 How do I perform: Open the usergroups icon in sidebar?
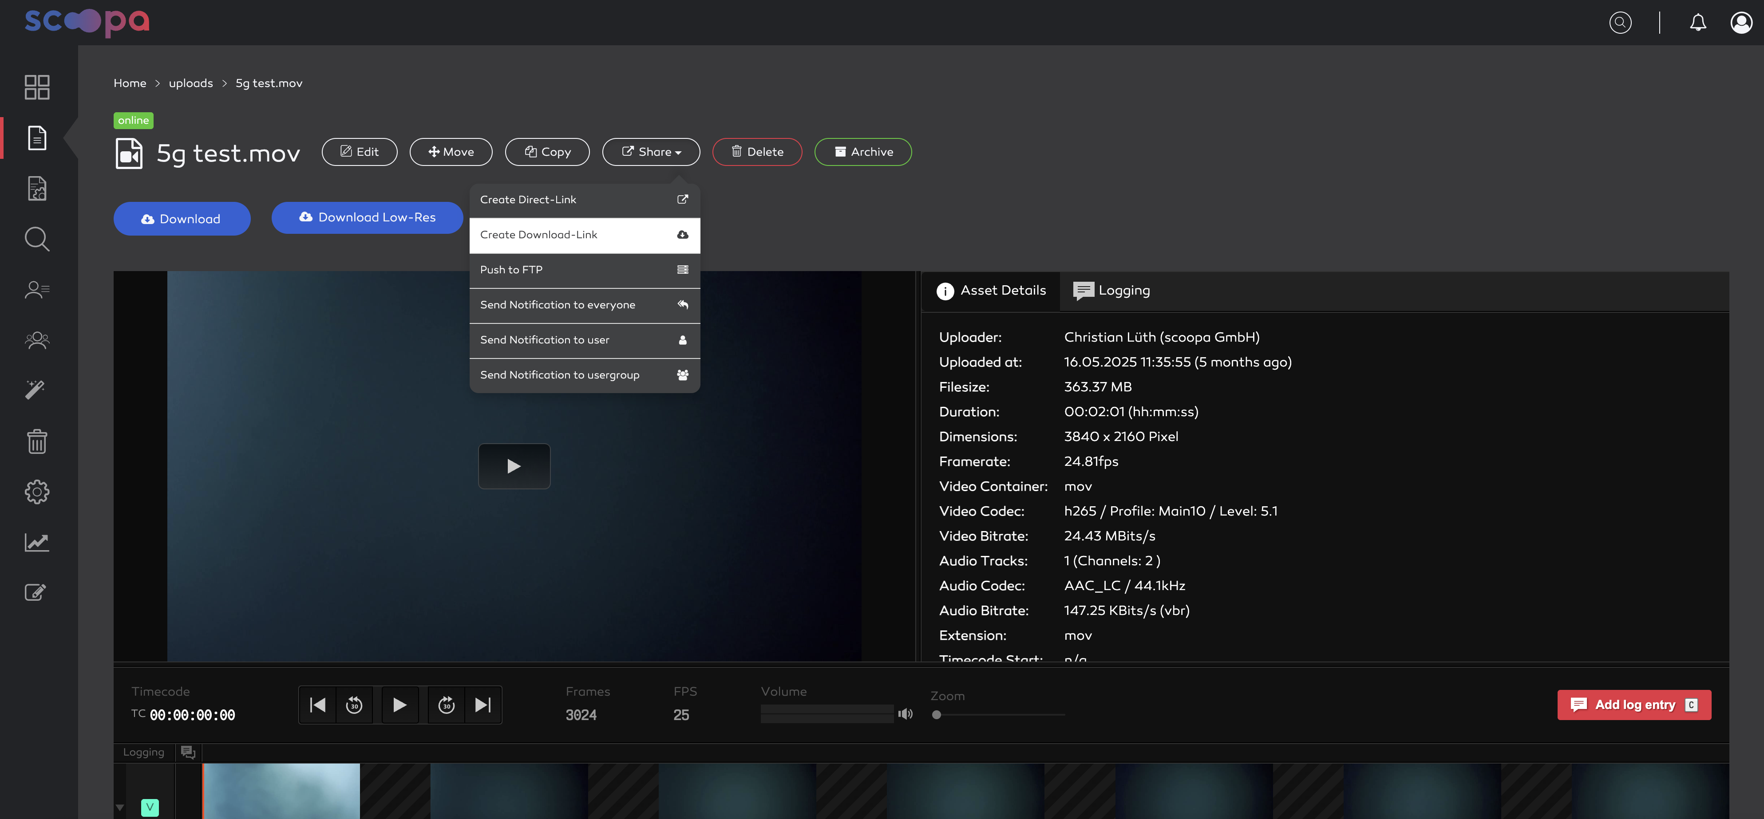coord(37,340)
